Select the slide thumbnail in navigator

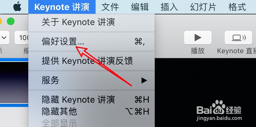click(x=14, y=83)
